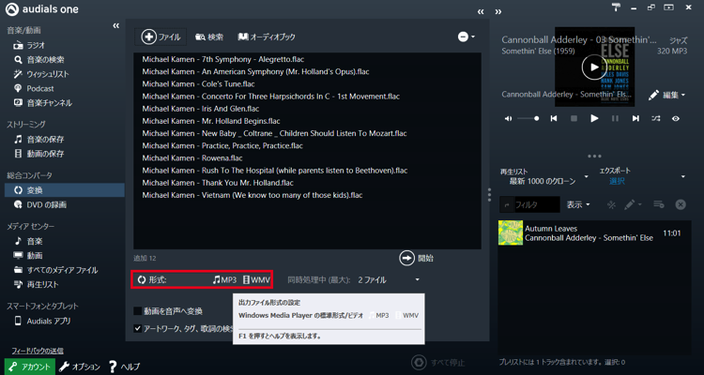Image resolution: width=704 pixels, height=375 pixels.
Task: Open the 検索 search tool
Action: [209, 37]
